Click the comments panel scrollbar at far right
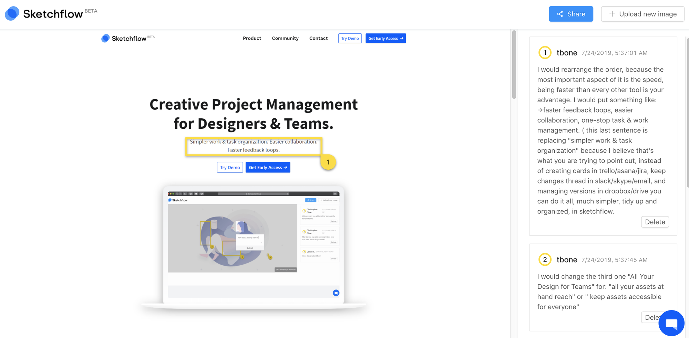The image size is (689, 338). pos(688,113)
